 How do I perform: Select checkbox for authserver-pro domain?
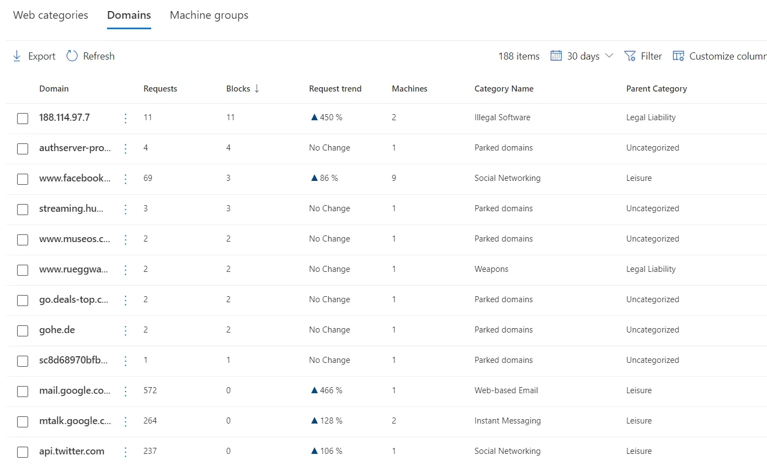click(x=23, y=149)
